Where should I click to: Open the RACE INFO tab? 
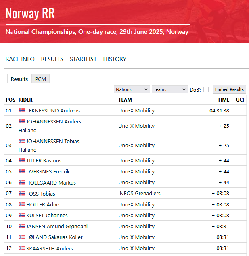pyautogui.click(x=20, y=59)
